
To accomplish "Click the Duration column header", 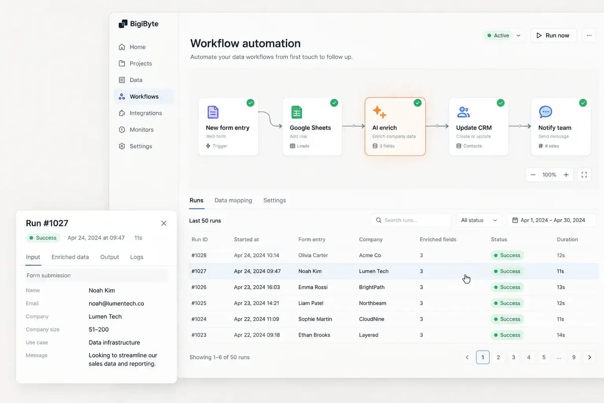I will [x=567, y=240].
